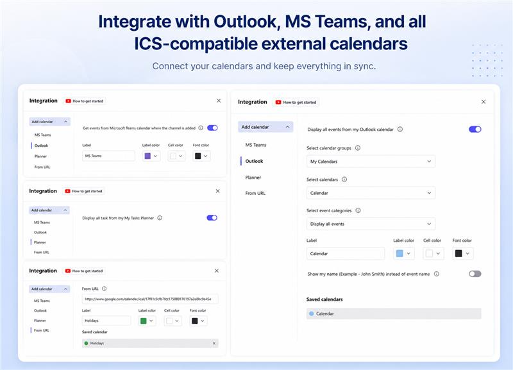The width and height of the screenshot is (513, 370).
Task: Click info icon next to From URL label
Action: click(x=105, y=289)
